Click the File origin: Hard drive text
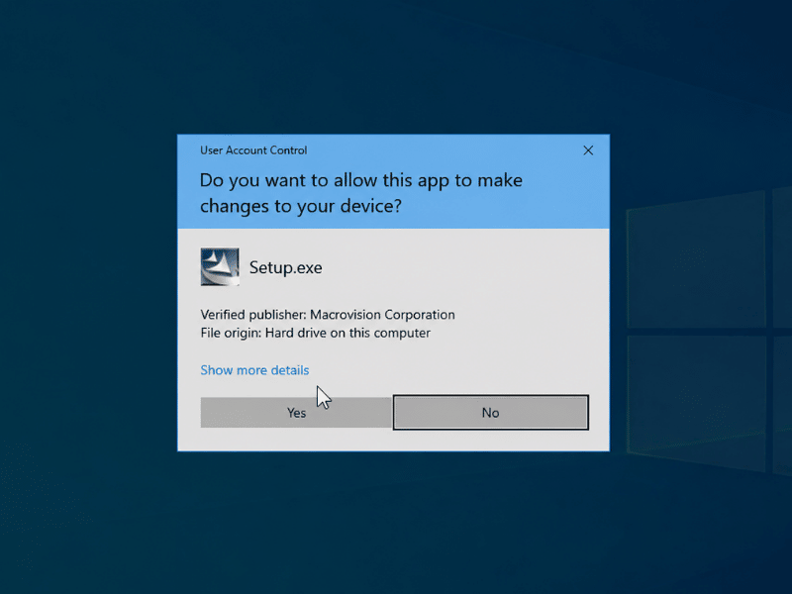The image size is (792, 594). tap(315, 334)
